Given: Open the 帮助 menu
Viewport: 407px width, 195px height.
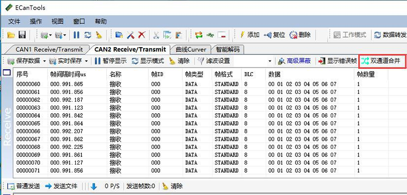Looking at the screenshot, I should tap(101, 21).
